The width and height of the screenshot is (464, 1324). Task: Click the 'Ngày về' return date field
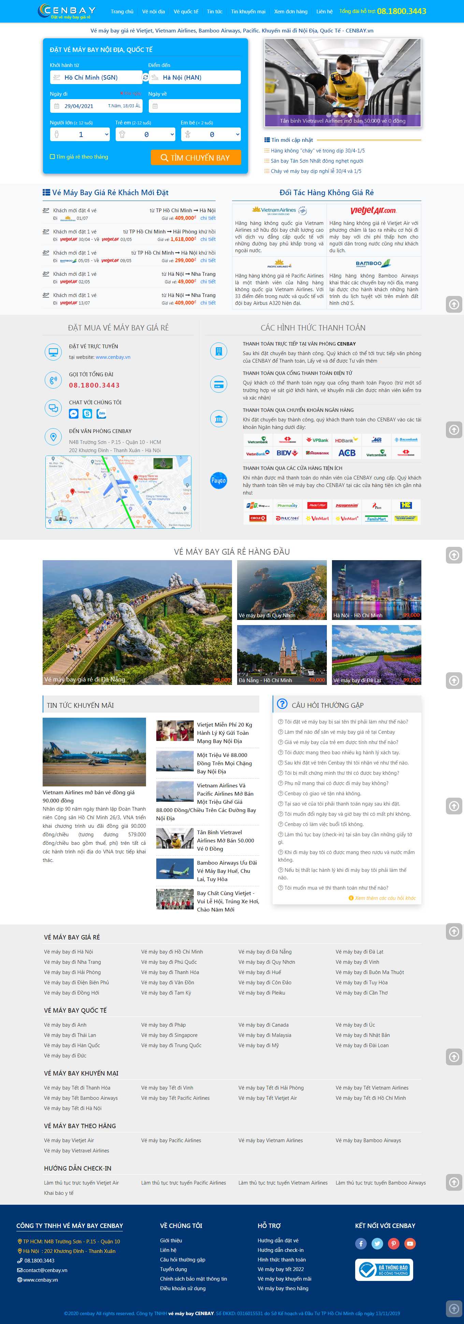pyautogui.click(x=194, y=106)
